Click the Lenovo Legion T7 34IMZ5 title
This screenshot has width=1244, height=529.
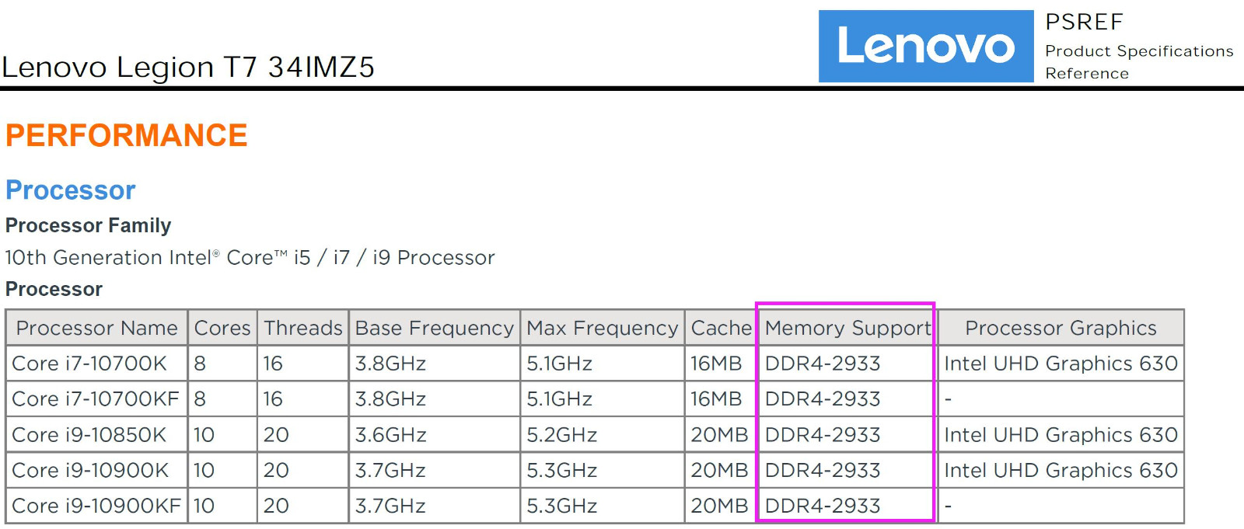[x=188, y=68]
